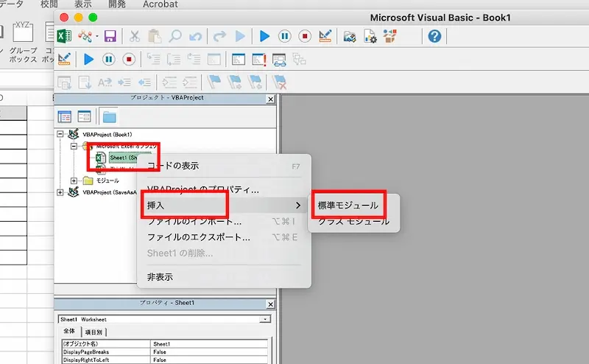589x364 pixels.
Task: Choose VBAProject のプロパティ... from context menu
Action: (224, 189)
